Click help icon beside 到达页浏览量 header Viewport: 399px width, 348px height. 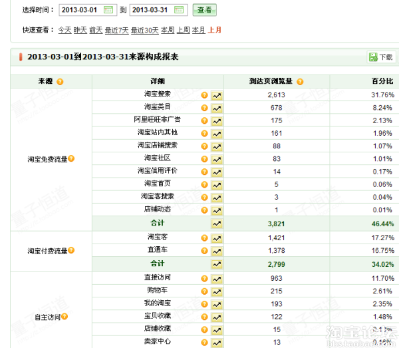click(x=300, y=82)
